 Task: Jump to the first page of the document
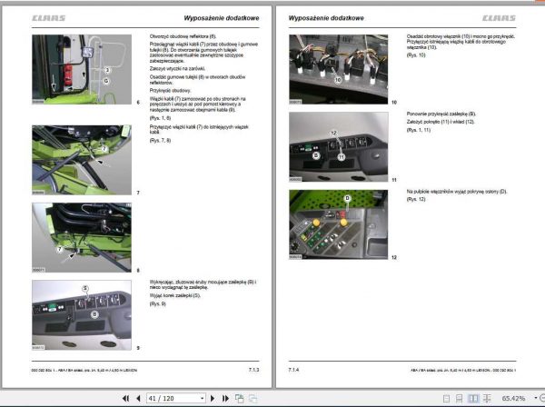(x=124, y=398)
